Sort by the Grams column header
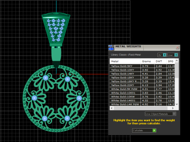 [x=147, y=61]
